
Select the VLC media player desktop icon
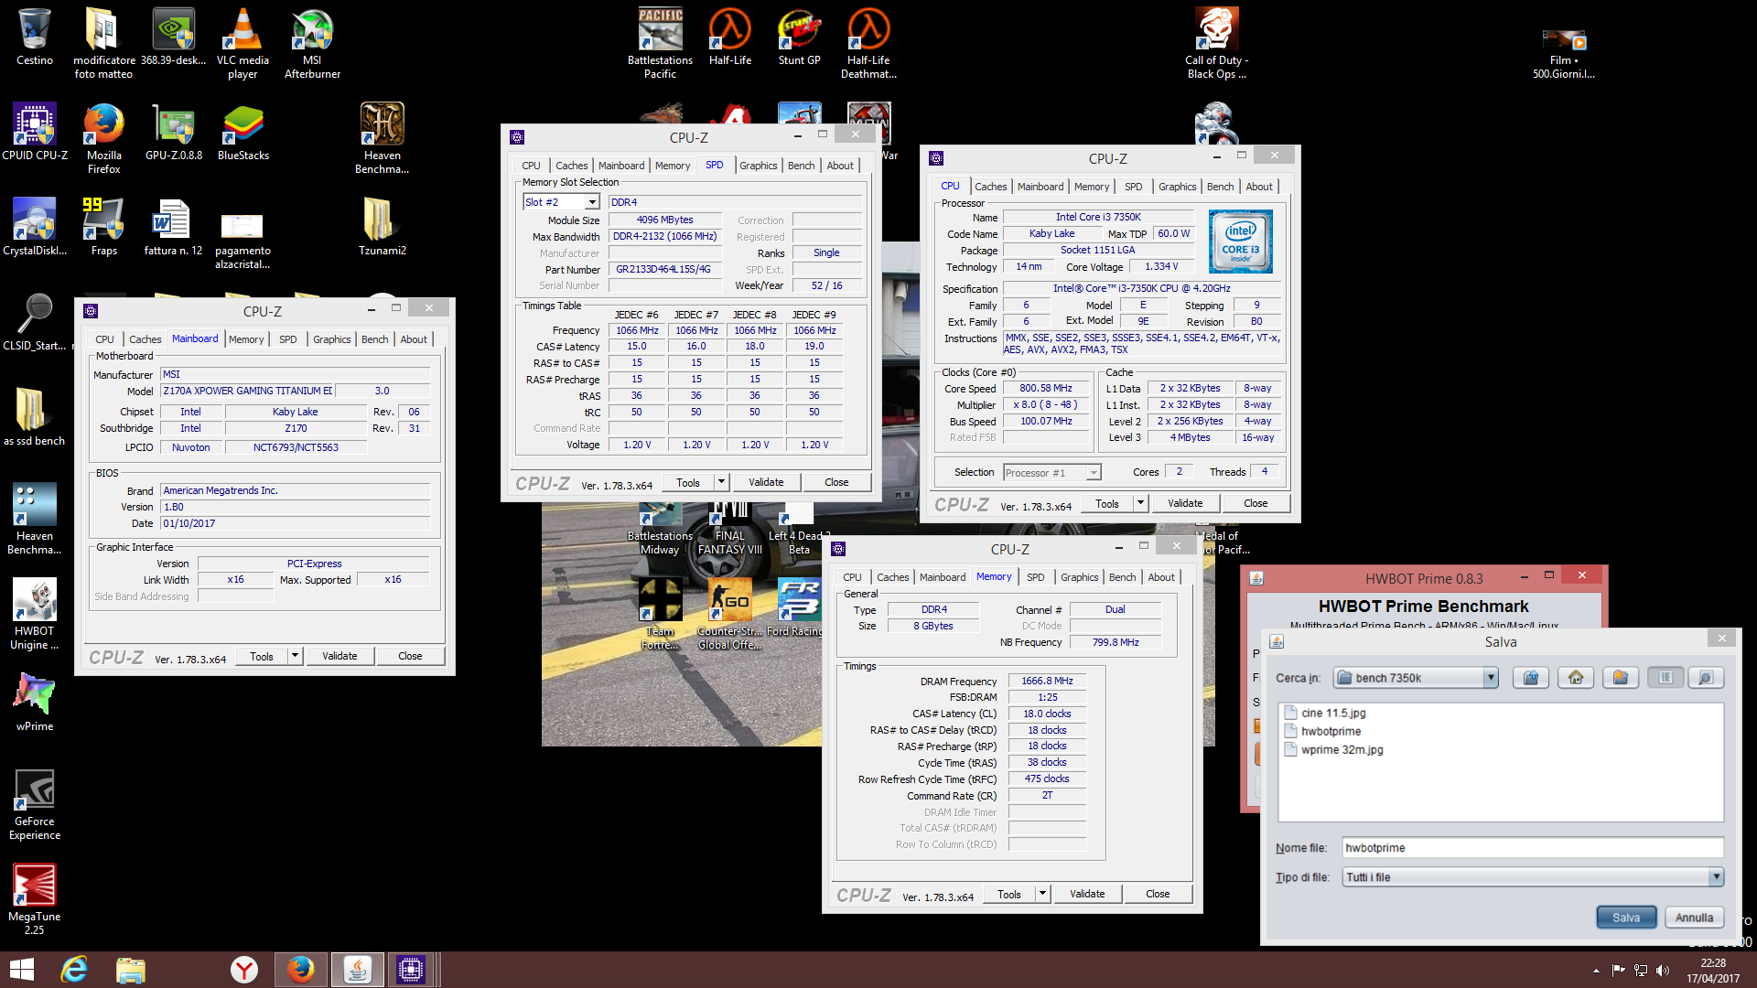(243, 44)
